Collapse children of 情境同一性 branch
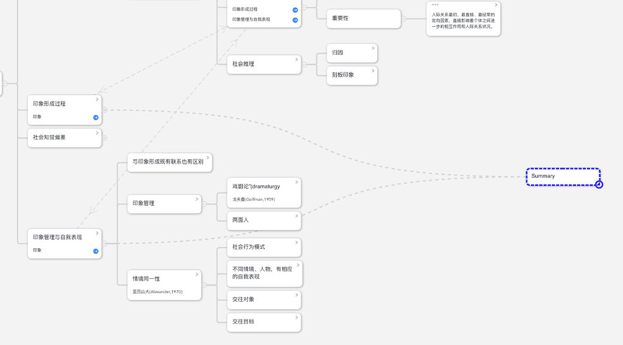The height and width of the screenshot is (345, 623). click(204, 284)
